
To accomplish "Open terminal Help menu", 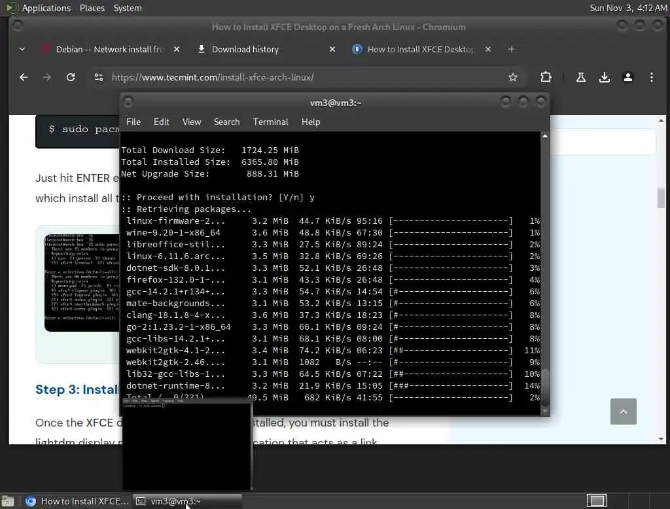I will point(311,122).
